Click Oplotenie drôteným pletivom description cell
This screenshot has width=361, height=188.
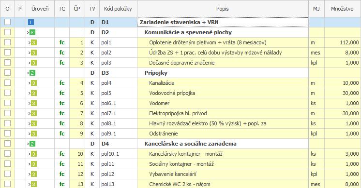coord(223,42)
